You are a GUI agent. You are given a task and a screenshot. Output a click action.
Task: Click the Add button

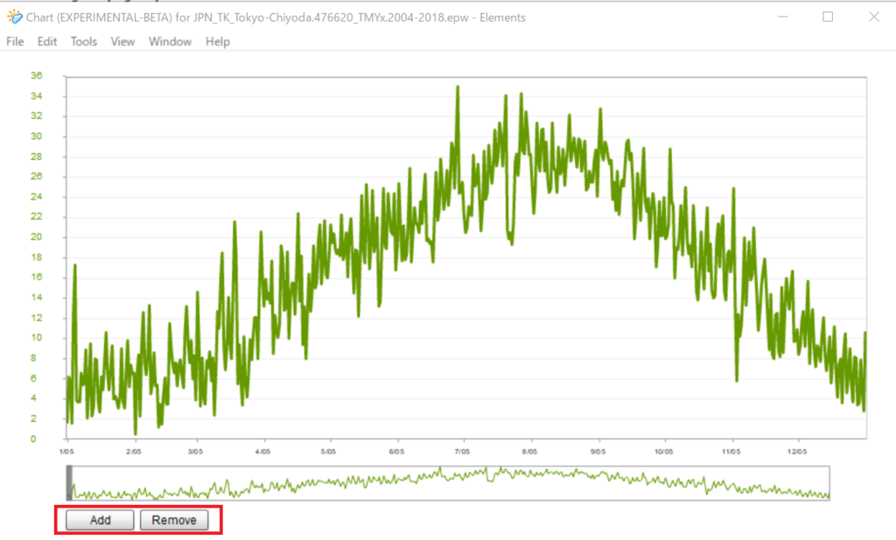[100, 520]
